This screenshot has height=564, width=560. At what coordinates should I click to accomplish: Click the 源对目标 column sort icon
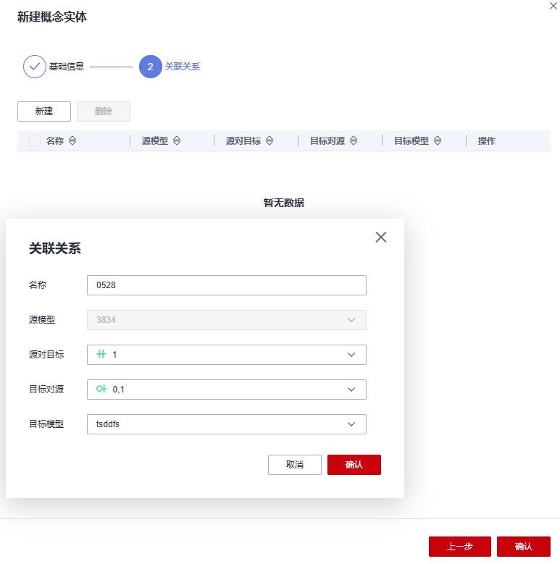[269, 140]
